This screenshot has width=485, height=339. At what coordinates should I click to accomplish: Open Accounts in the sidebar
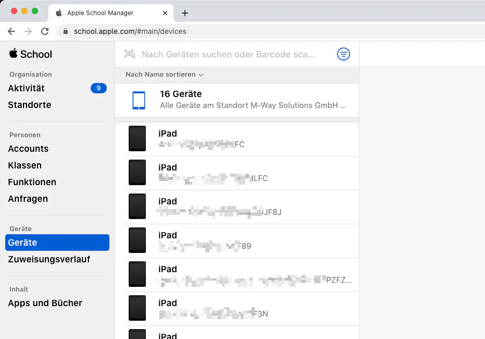click(x=28, y=149)
